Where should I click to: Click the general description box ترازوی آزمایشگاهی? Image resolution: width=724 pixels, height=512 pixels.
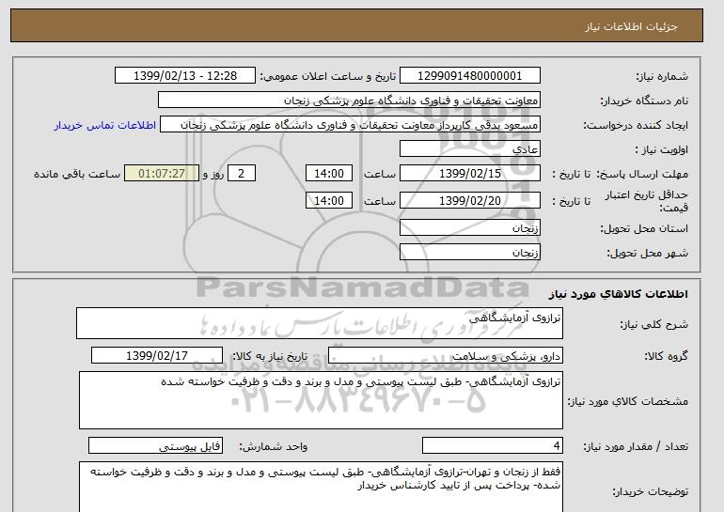pos(320,323)
